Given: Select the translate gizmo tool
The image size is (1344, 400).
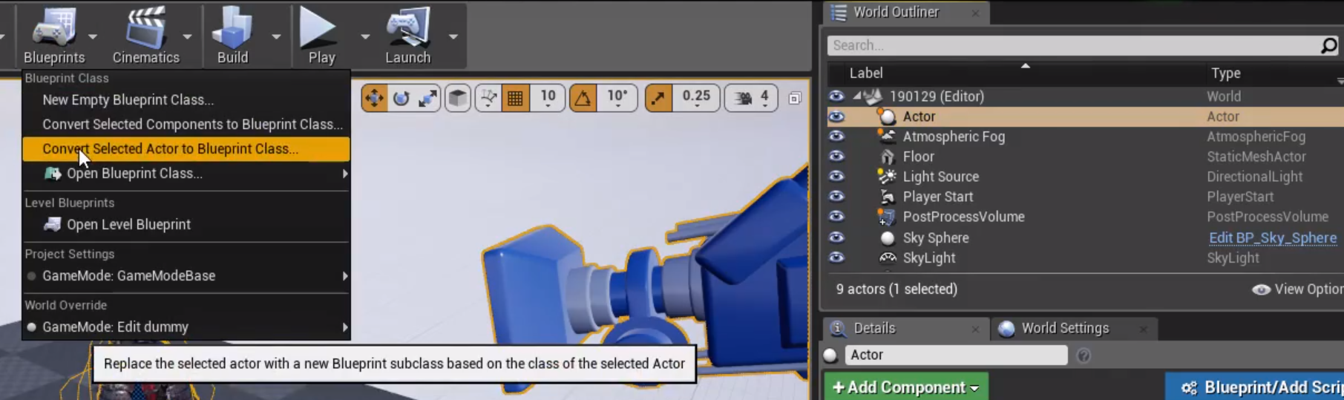Looking at the screenshot, I should 375,98.
